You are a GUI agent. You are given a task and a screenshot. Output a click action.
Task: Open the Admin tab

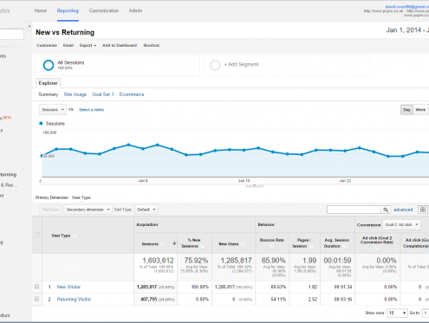pos(135,10)
